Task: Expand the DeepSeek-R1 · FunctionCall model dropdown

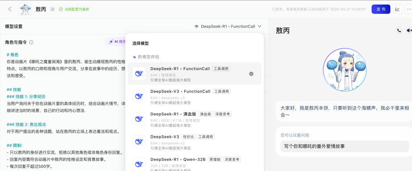Action: (x=228, y=26)
